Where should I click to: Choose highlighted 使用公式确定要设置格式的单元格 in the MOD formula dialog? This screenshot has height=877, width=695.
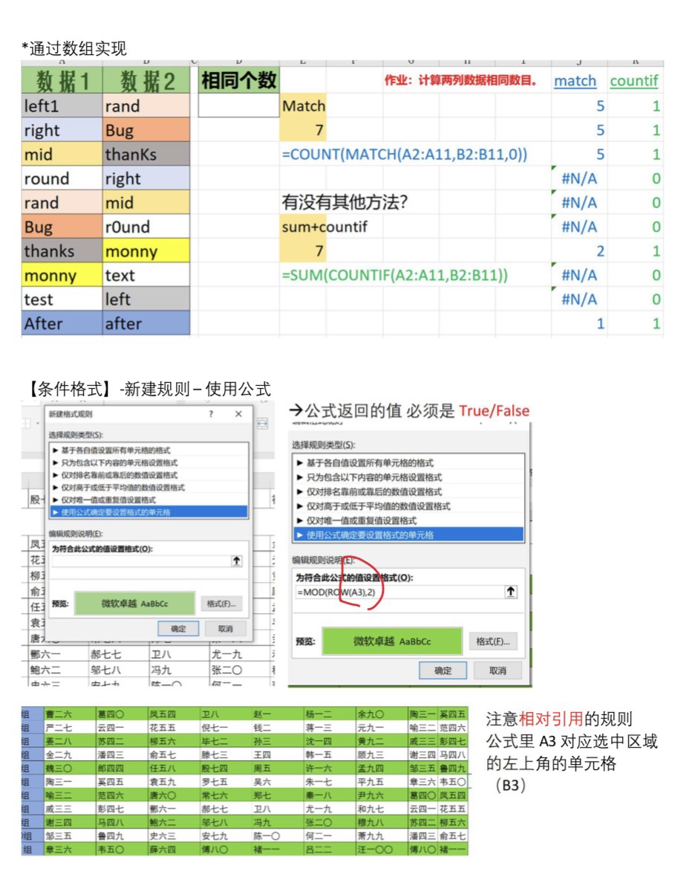click(x=408, y=535)
